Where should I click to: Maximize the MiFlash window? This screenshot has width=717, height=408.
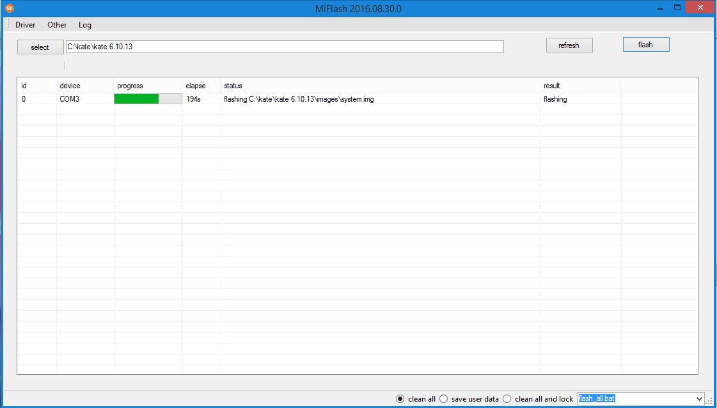[x=678, y=7]
